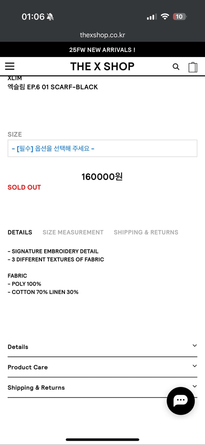Switch to SIZE MEASUREMENT tab

point(73,232)
